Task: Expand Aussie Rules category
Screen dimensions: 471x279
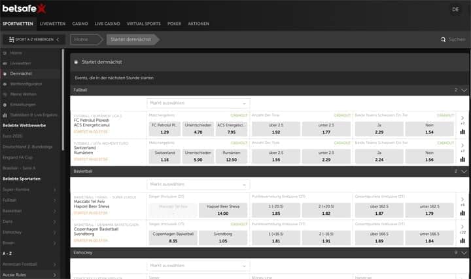Action: coord(55,275)
